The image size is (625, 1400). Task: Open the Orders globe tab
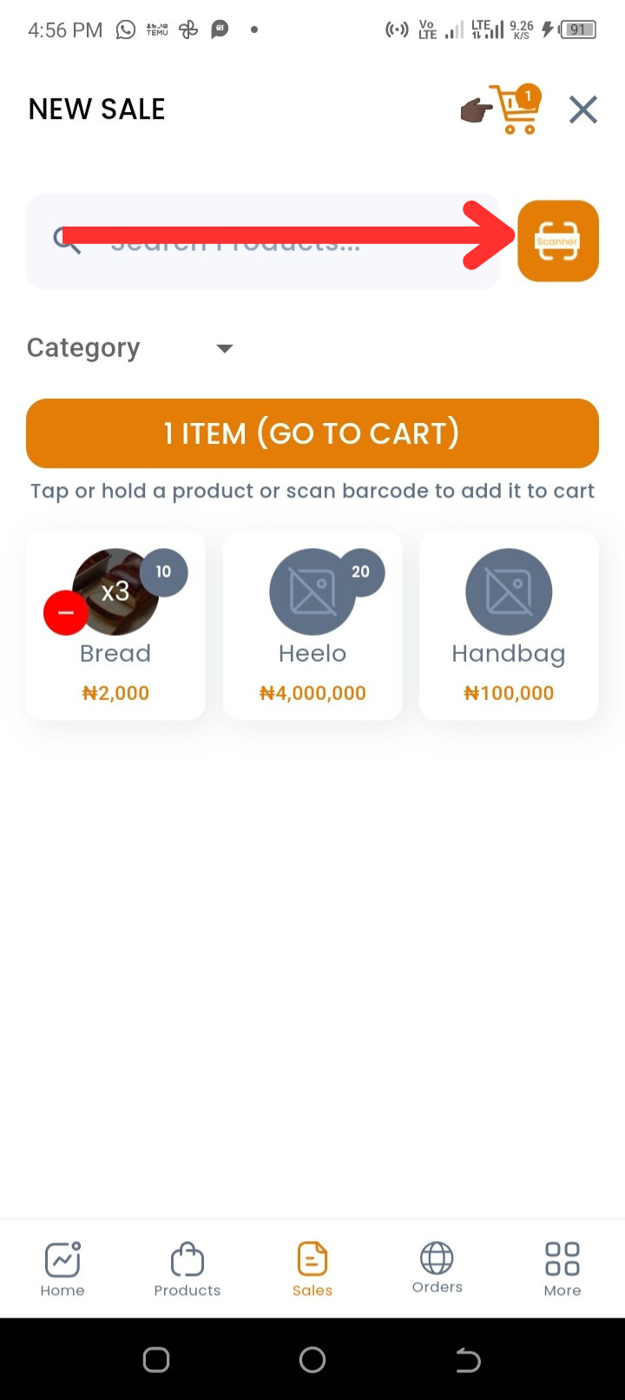tap(437, 1268)
